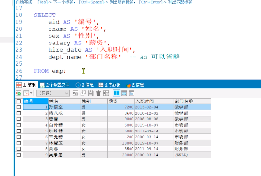Switch to form view mode icon
The width and height of the screenshot is (261, 176).
pyautogui.click(x=124, y=93)
